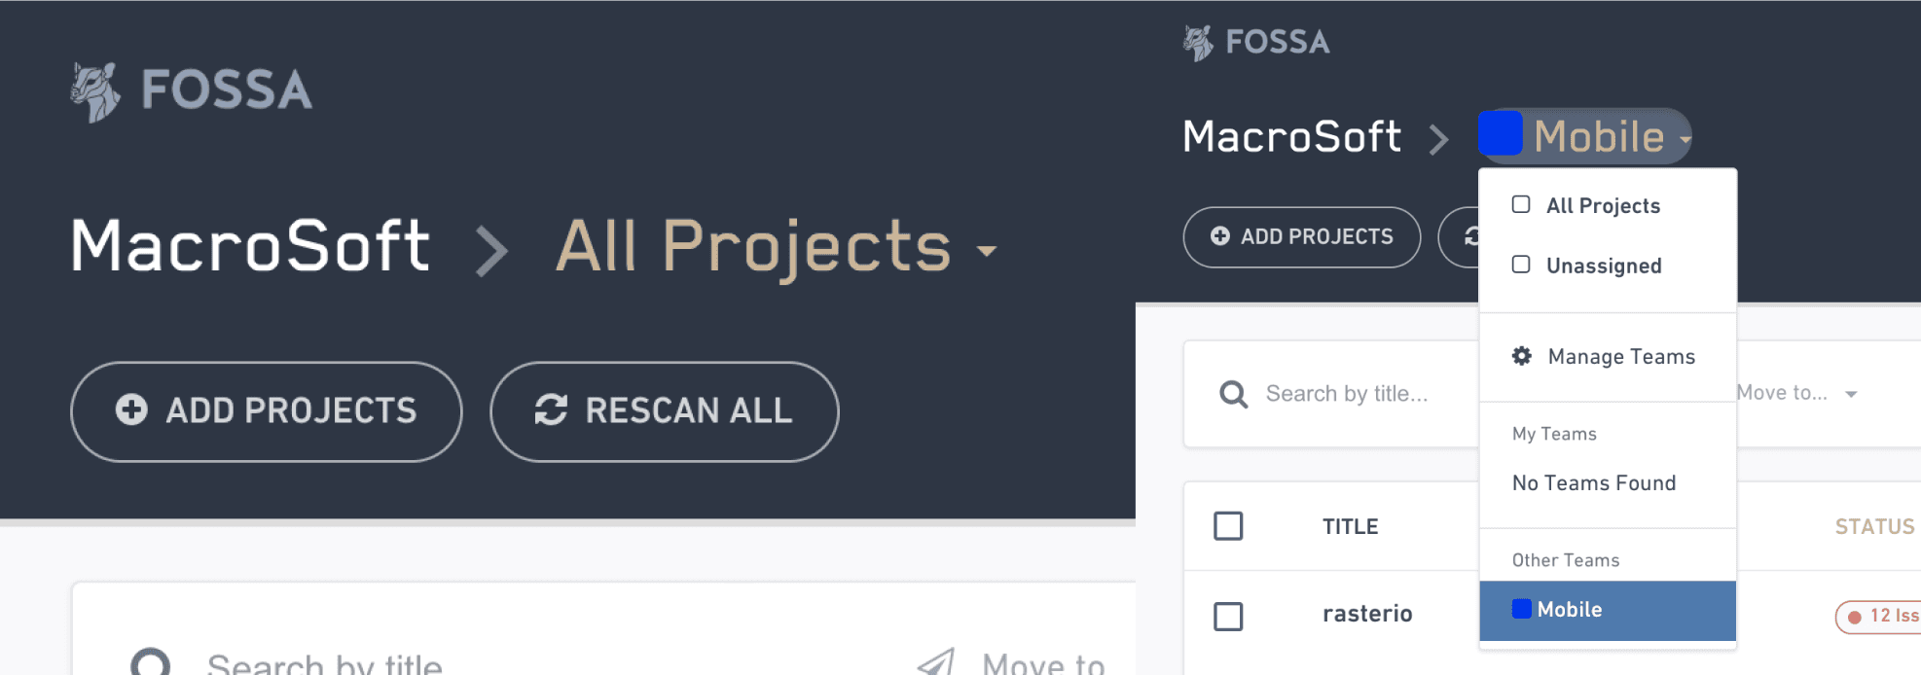
Task: Click the FOSSA fox logo
Action: coord(95,89)
